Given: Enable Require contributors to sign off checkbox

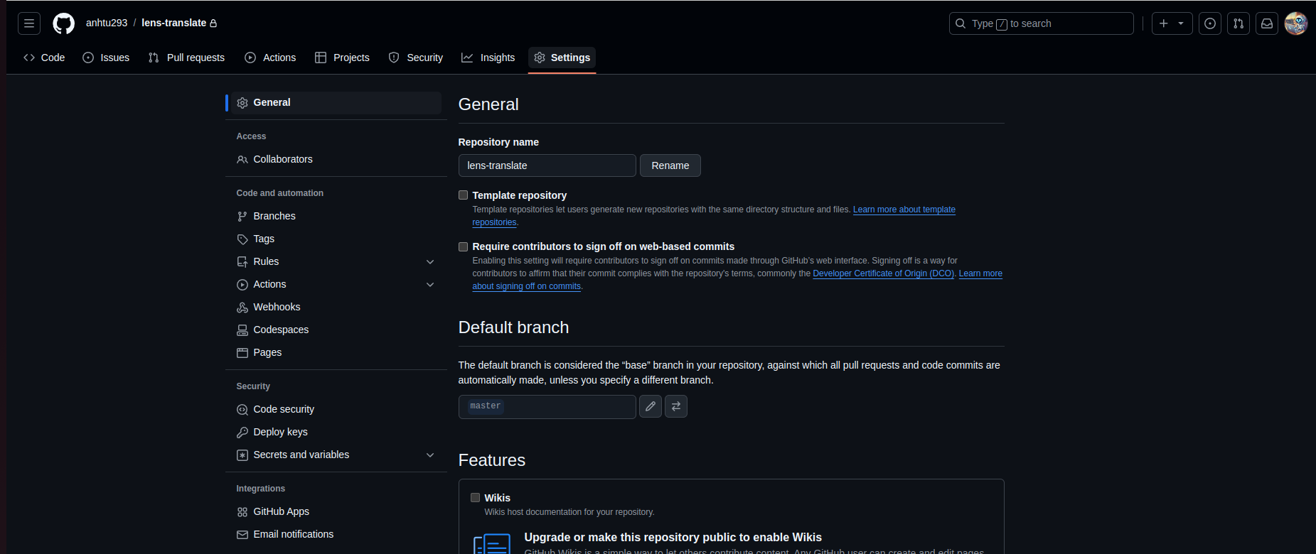Looking at the screenshot, I should click(463, 246).
